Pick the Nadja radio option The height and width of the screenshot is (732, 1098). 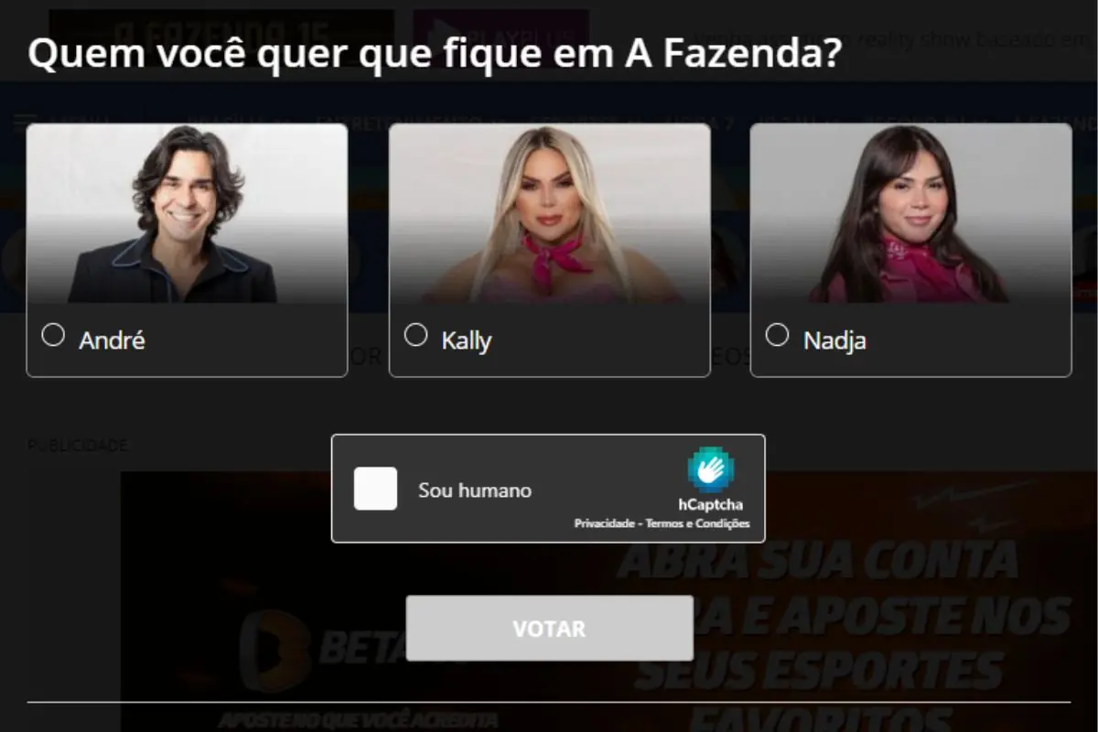click(777, 335)
